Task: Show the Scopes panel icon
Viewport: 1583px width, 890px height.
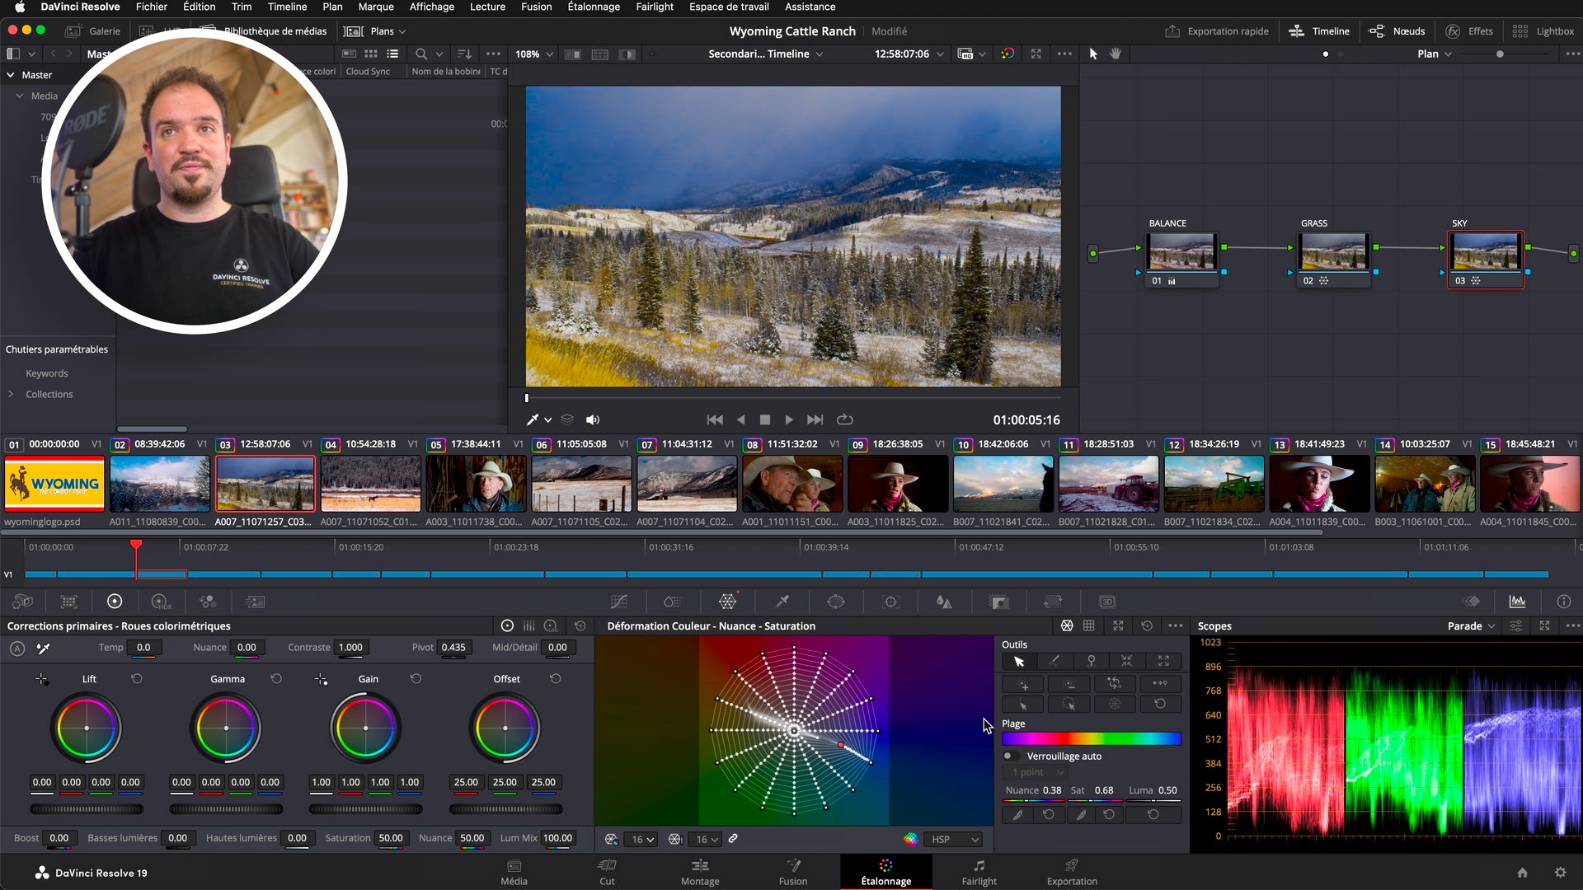Action: [x=1517, y=602]
